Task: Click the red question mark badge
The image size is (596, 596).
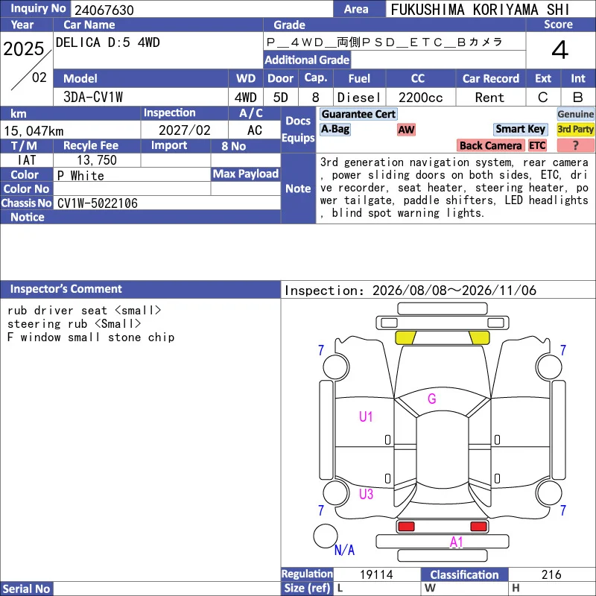Action: (x=575, y=145)
